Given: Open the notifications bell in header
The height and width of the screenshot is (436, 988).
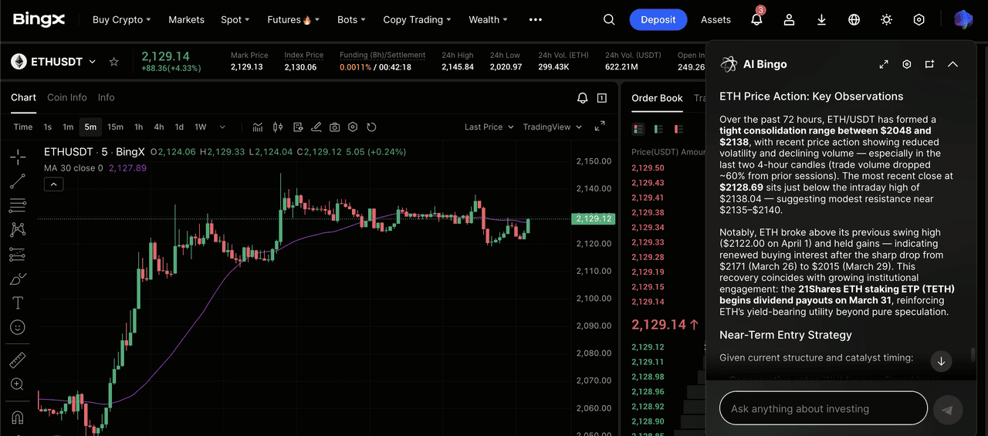Looking at the screenshot, I should click(x=756, y=20).
